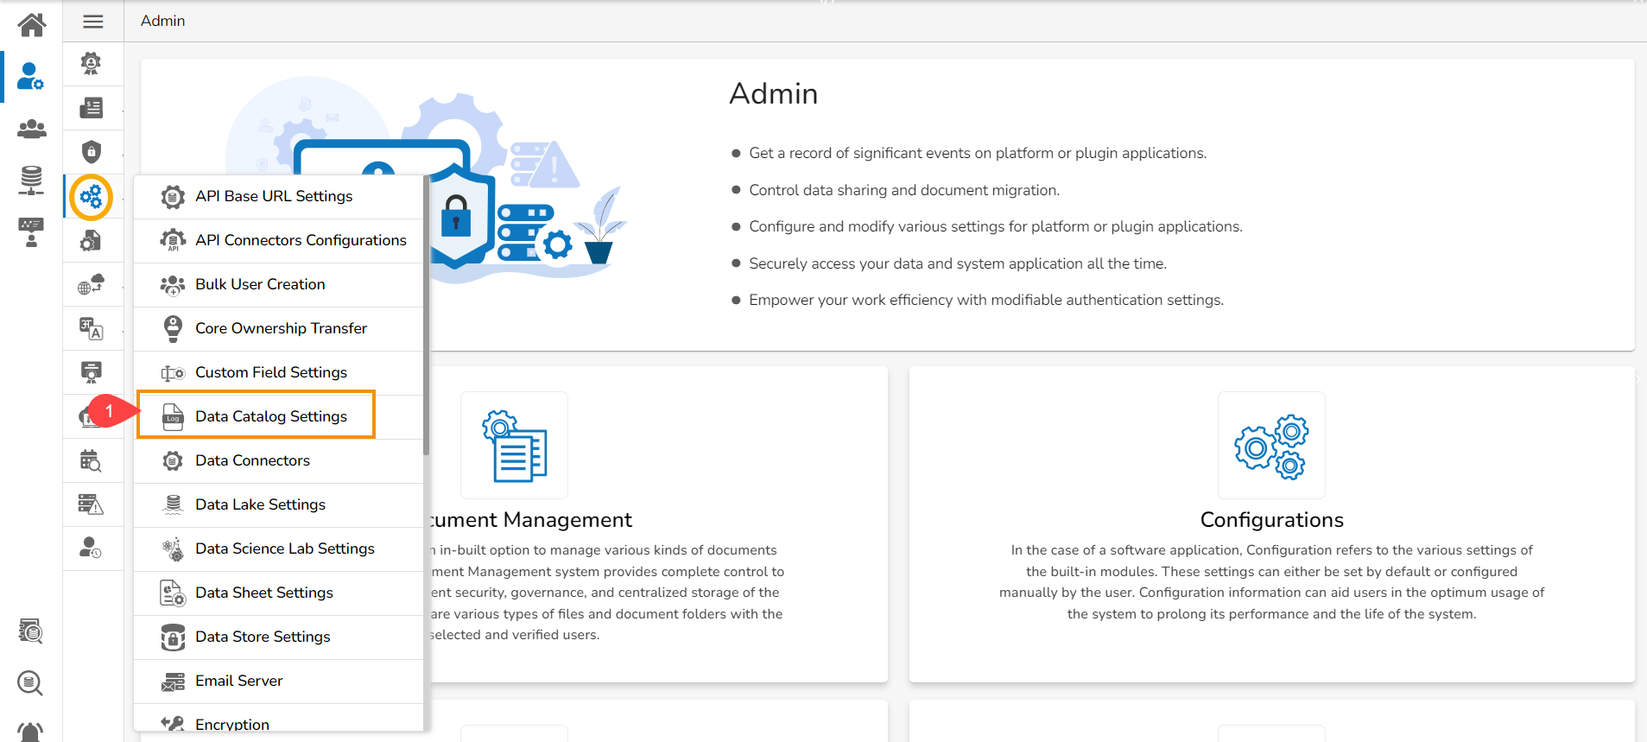Viewport: 1647px width, 742px height.
Task: Open Data Lake Settings
Action: coord(278,505)
